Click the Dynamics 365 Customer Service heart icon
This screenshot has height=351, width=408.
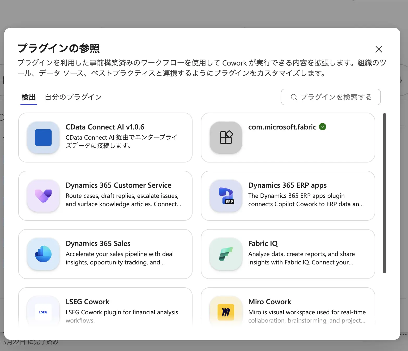tap(43, 196)
